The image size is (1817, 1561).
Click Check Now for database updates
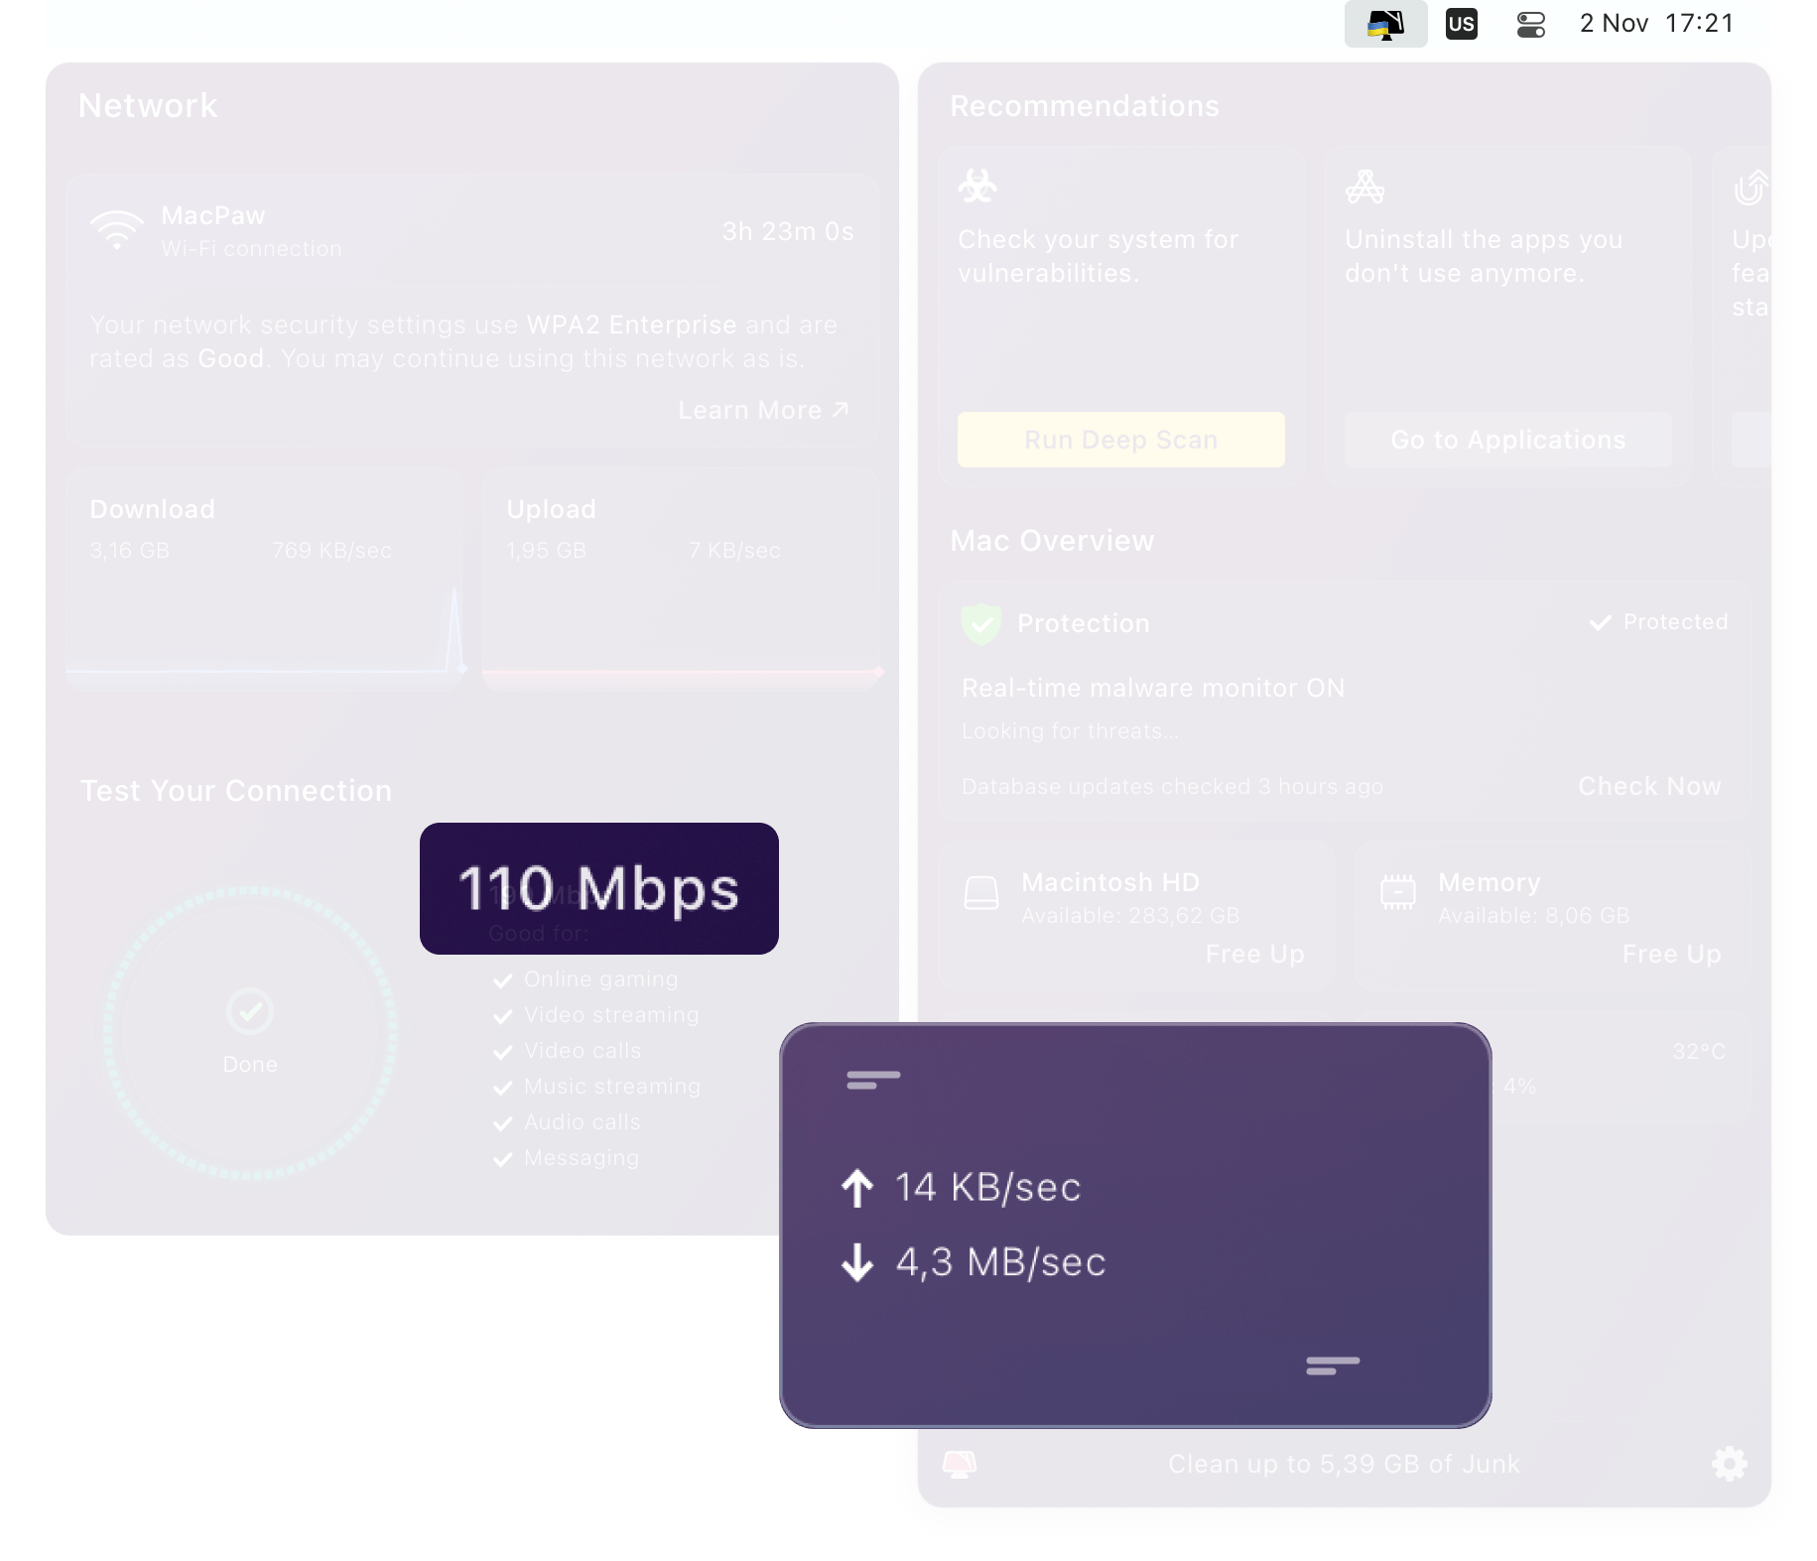(1649, 786)
